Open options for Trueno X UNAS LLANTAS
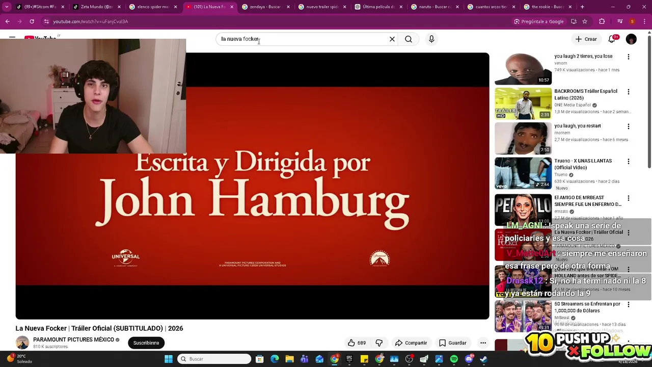Screen dimensions: 652x367 (628, 161)
